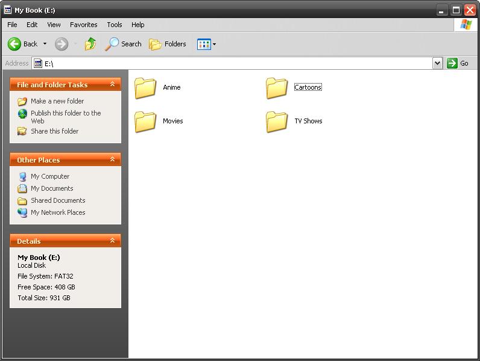Screen dimensions: 480x361
Task: Open the Edit menu
Action: [x=32, y=25]
